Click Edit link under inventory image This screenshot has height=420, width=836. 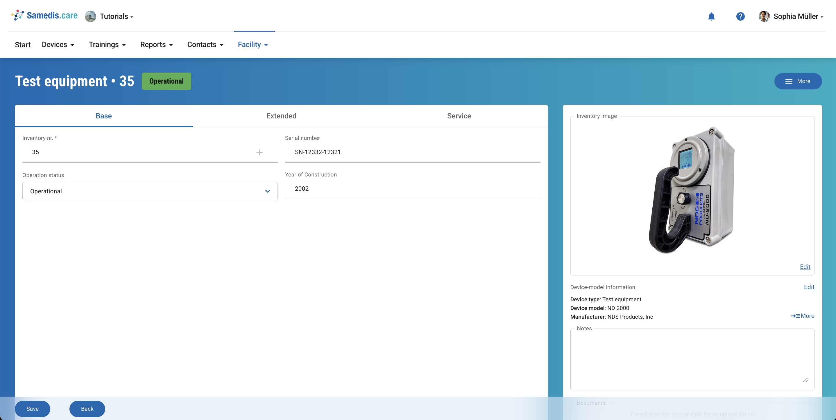[x=805, y=266]
